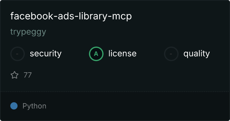Click the letter A inside the license ring
The image size is (230, 121).
point(96,54)
